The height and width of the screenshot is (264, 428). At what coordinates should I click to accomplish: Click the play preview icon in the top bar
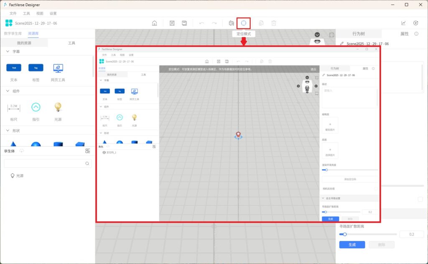(415, 23)
